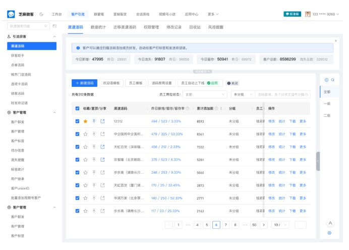Click the 新建活码 button
This screenshot has width=349, height=250.
pos(84,83)
